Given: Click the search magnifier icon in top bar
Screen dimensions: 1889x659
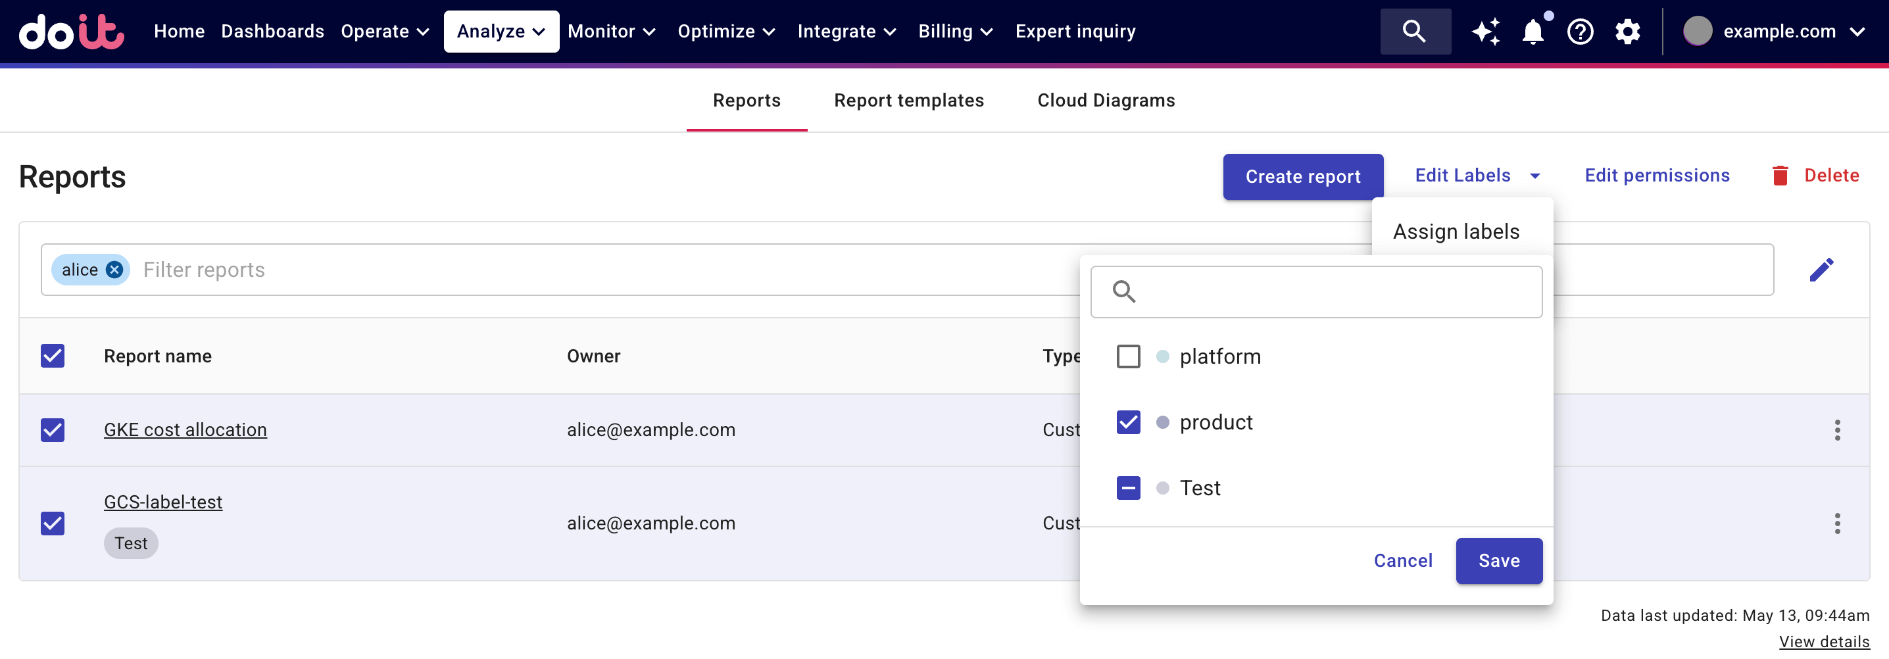Looking at the screenshot, I should point(1415,32).
